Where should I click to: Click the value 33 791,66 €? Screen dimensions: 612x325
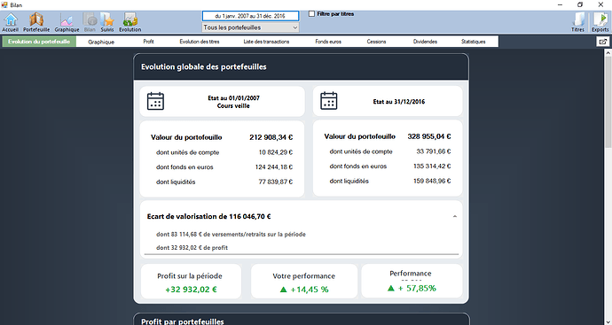434,151
